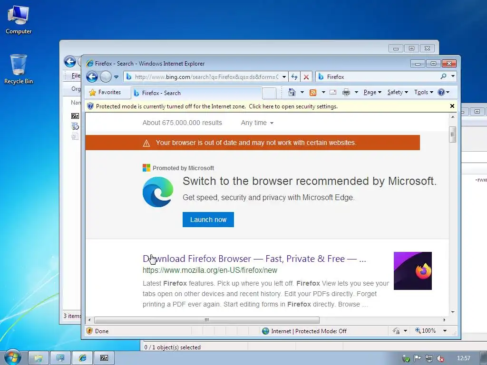Open the Computer desktop icon
Screen dimensions: 487x365
pyautogui.click(x=19, y=20)
